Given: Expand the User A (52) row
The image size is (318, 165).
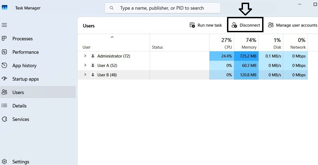Looking at the screenshot, I should click(85, 65).
